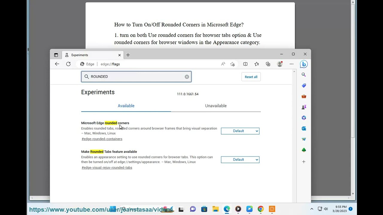This screenshot has width=383, height=215.
Task: Open sidebar Drop paper plane icon
Action: (x=304, y=139)
